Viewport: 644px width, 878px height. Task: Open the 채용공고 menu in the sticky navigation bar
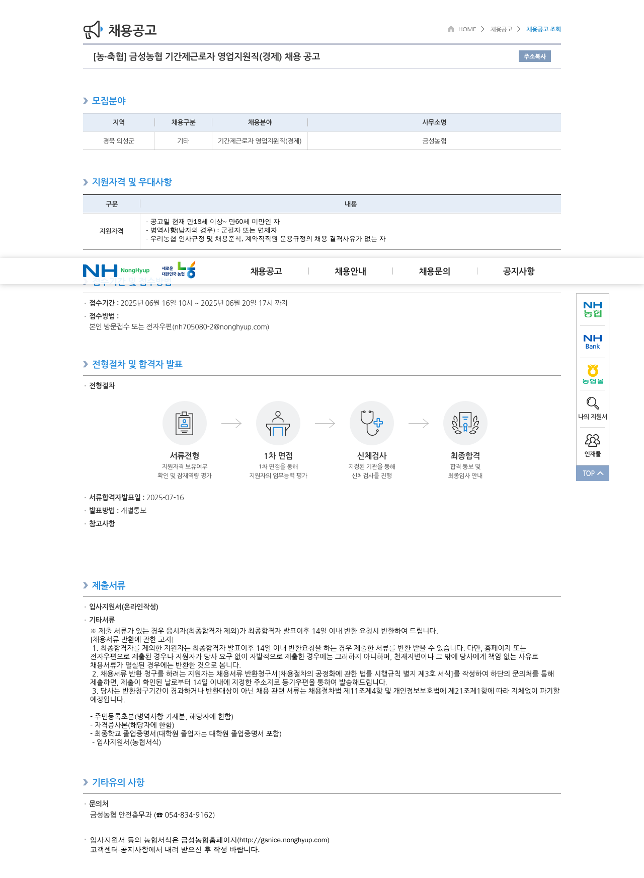(x=266, y=271)
